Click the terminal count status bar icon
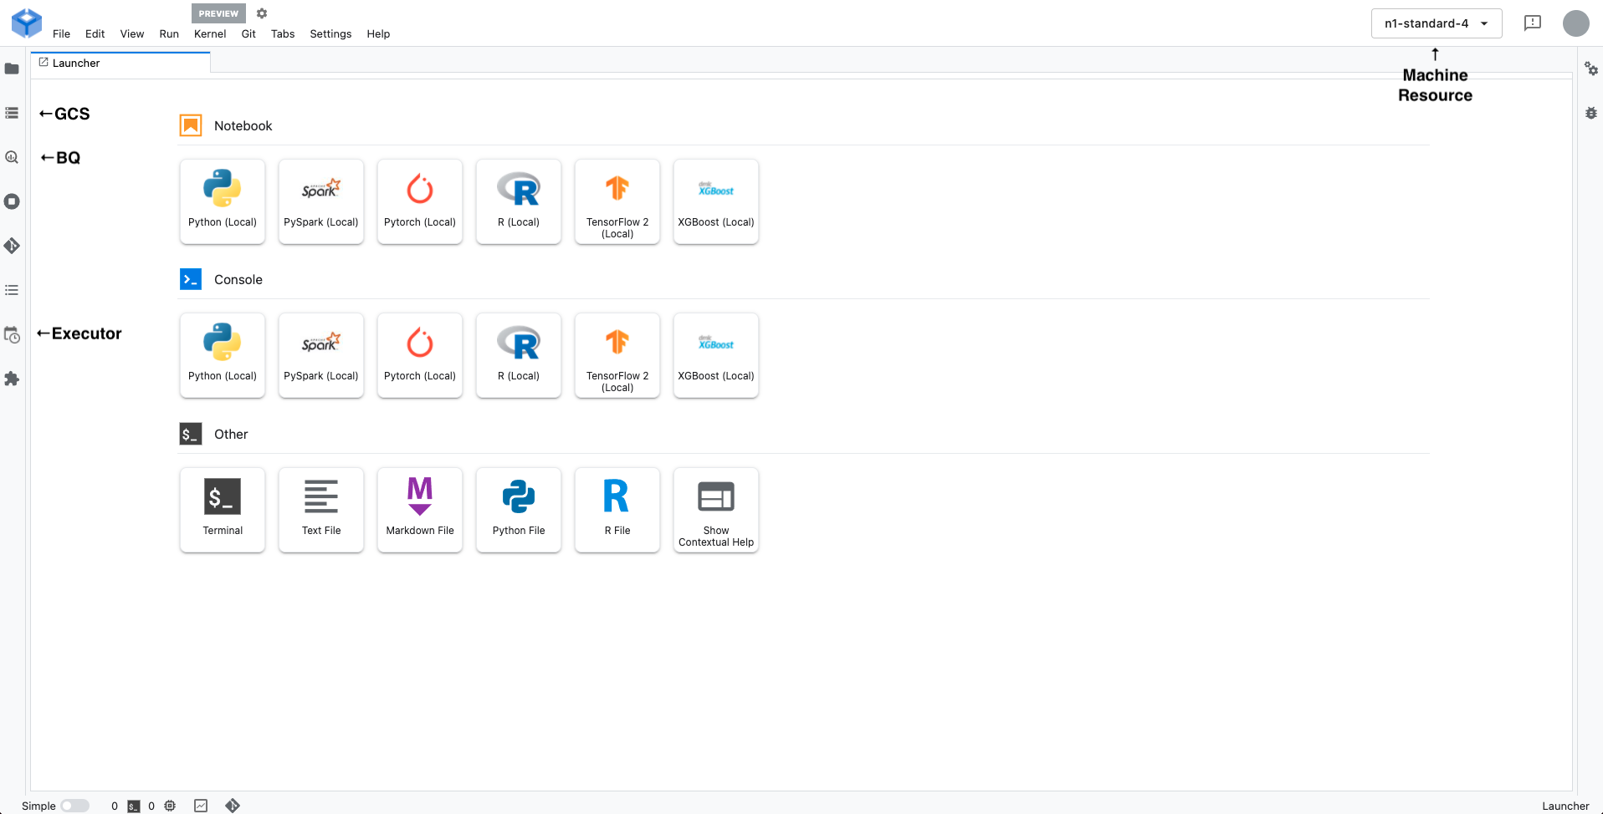The height and width of the screenshot is (814, 1603). click(134, 806)
